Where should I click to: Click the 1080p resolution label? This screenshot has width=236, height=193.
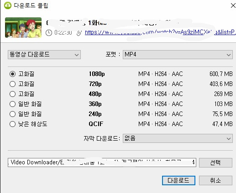(97, 74)
